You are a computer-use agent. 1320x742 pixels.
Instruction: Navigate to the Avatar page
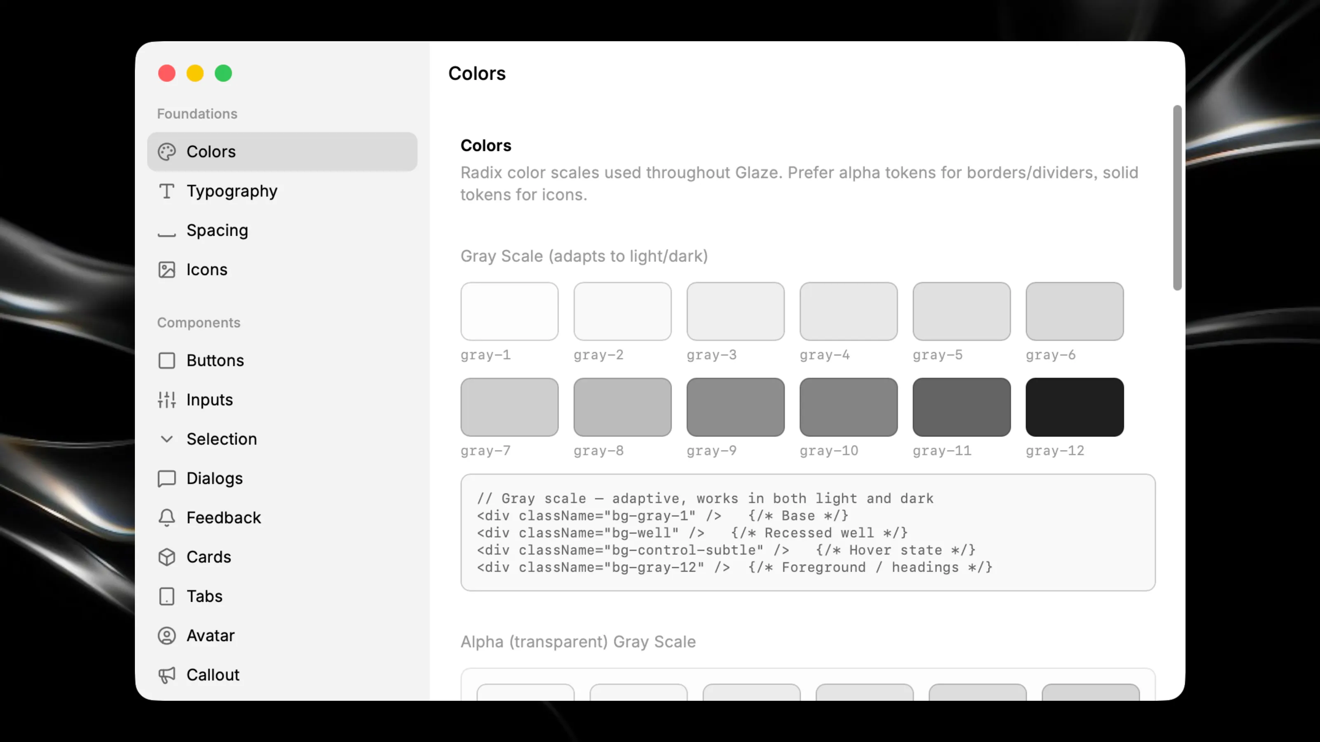[x=282, y=636]
